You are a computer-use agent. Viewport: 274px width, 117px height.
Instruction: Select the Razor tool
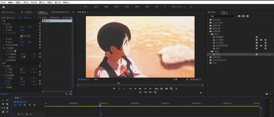7,104
